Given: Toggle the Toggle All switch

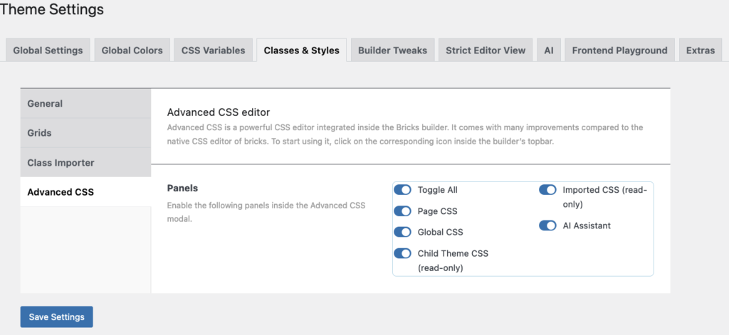Looking at the screenshot, I should click(x=403, y=190).
